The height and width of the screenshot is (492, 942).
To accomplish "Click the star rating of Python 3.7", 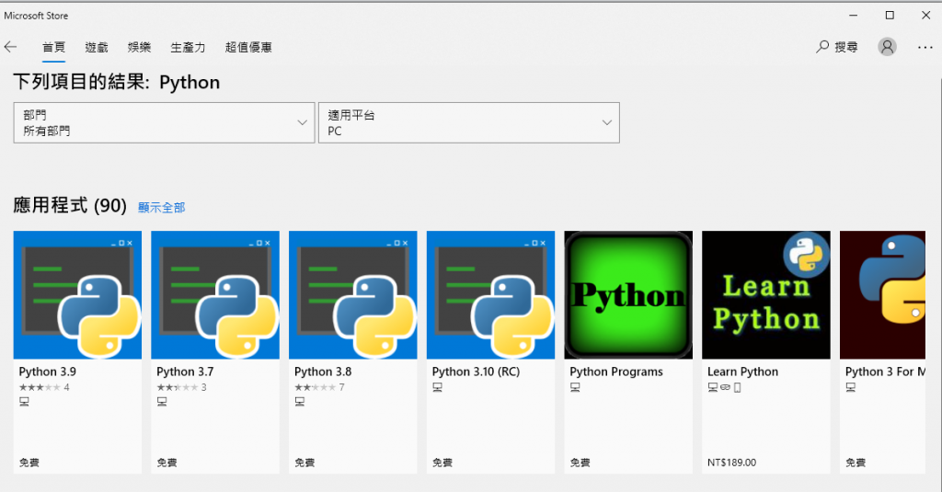I will click(x=178, y=387).
